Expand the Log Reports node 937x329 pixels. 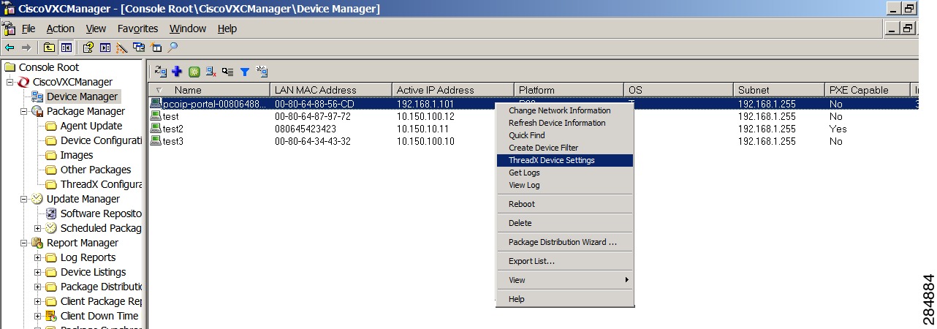(x=38, y=257)
